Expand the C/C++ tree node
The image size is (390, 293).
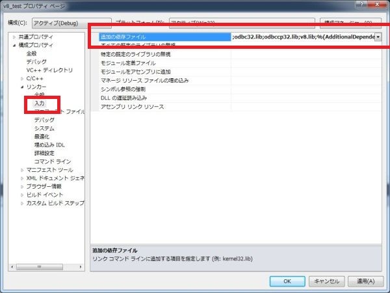(x=22, y=79)
